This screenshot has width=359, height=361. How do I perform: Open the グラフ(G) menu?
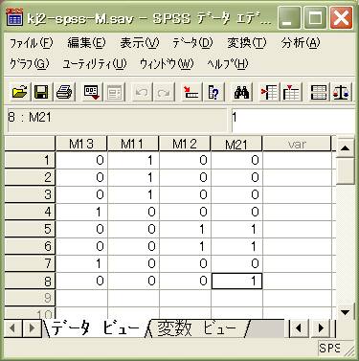pos(30,64)
